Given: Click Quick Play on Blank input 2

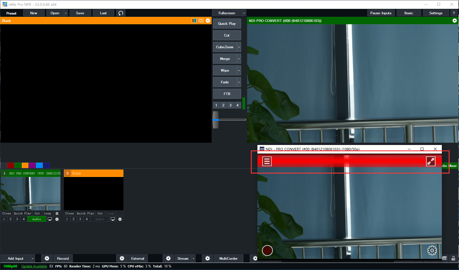Looking at the screenshot, I should 86,213.
